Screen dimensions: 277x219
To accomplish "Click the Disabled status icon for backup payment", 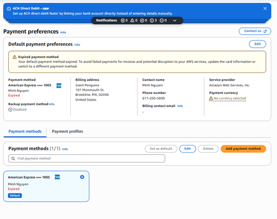I will 10,109.
